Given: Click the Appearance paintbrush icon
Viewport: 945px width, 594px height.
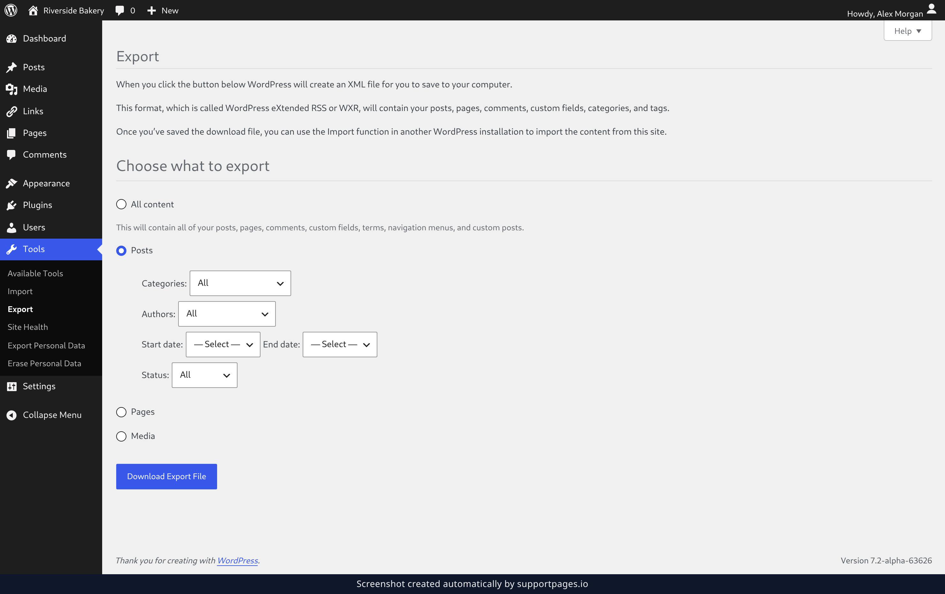Looking at the screenshot, I should click(12, 183).
